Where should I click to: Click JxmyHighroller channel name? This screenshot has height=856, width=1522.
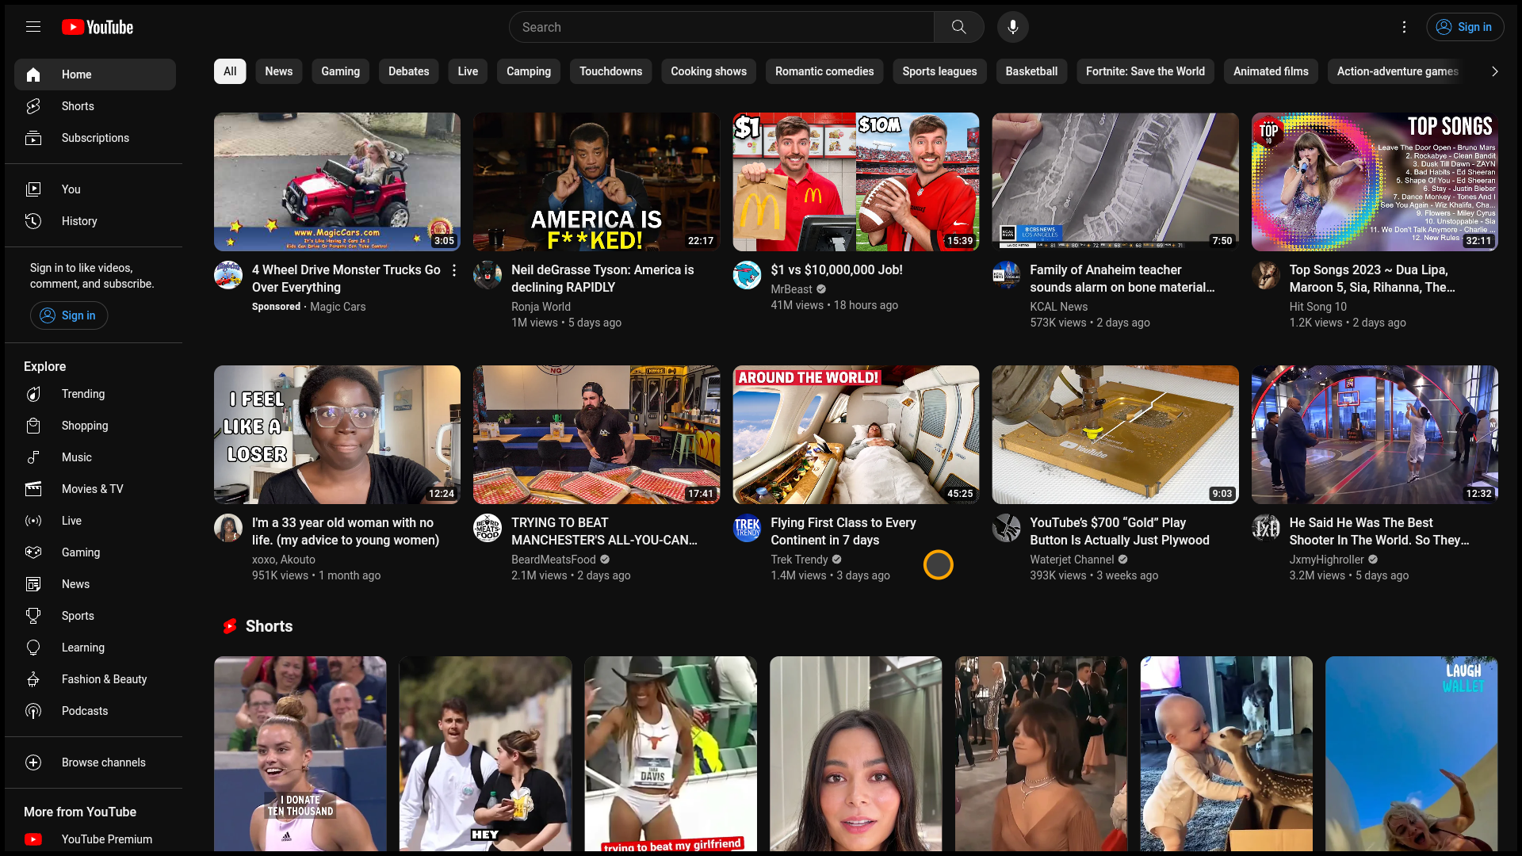[1326, 560]
